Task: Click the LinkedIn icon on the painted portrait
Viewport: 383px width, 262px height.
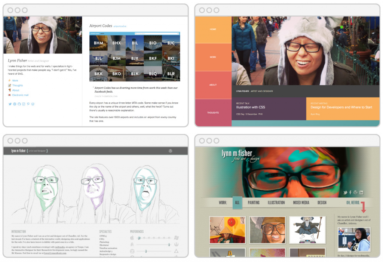Action: tap(361, 192)
